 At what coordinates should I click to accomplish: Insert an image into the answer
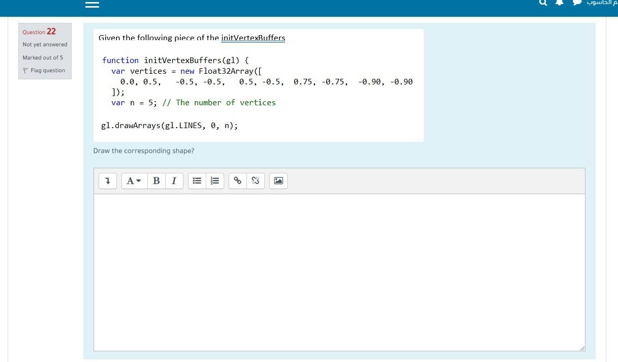click(x=278, y=180)
